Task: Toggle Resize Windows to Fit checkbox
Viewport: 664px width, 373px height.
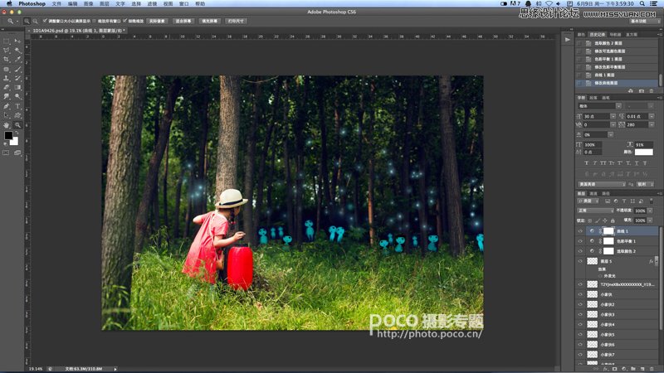Action: coord(45,21)
